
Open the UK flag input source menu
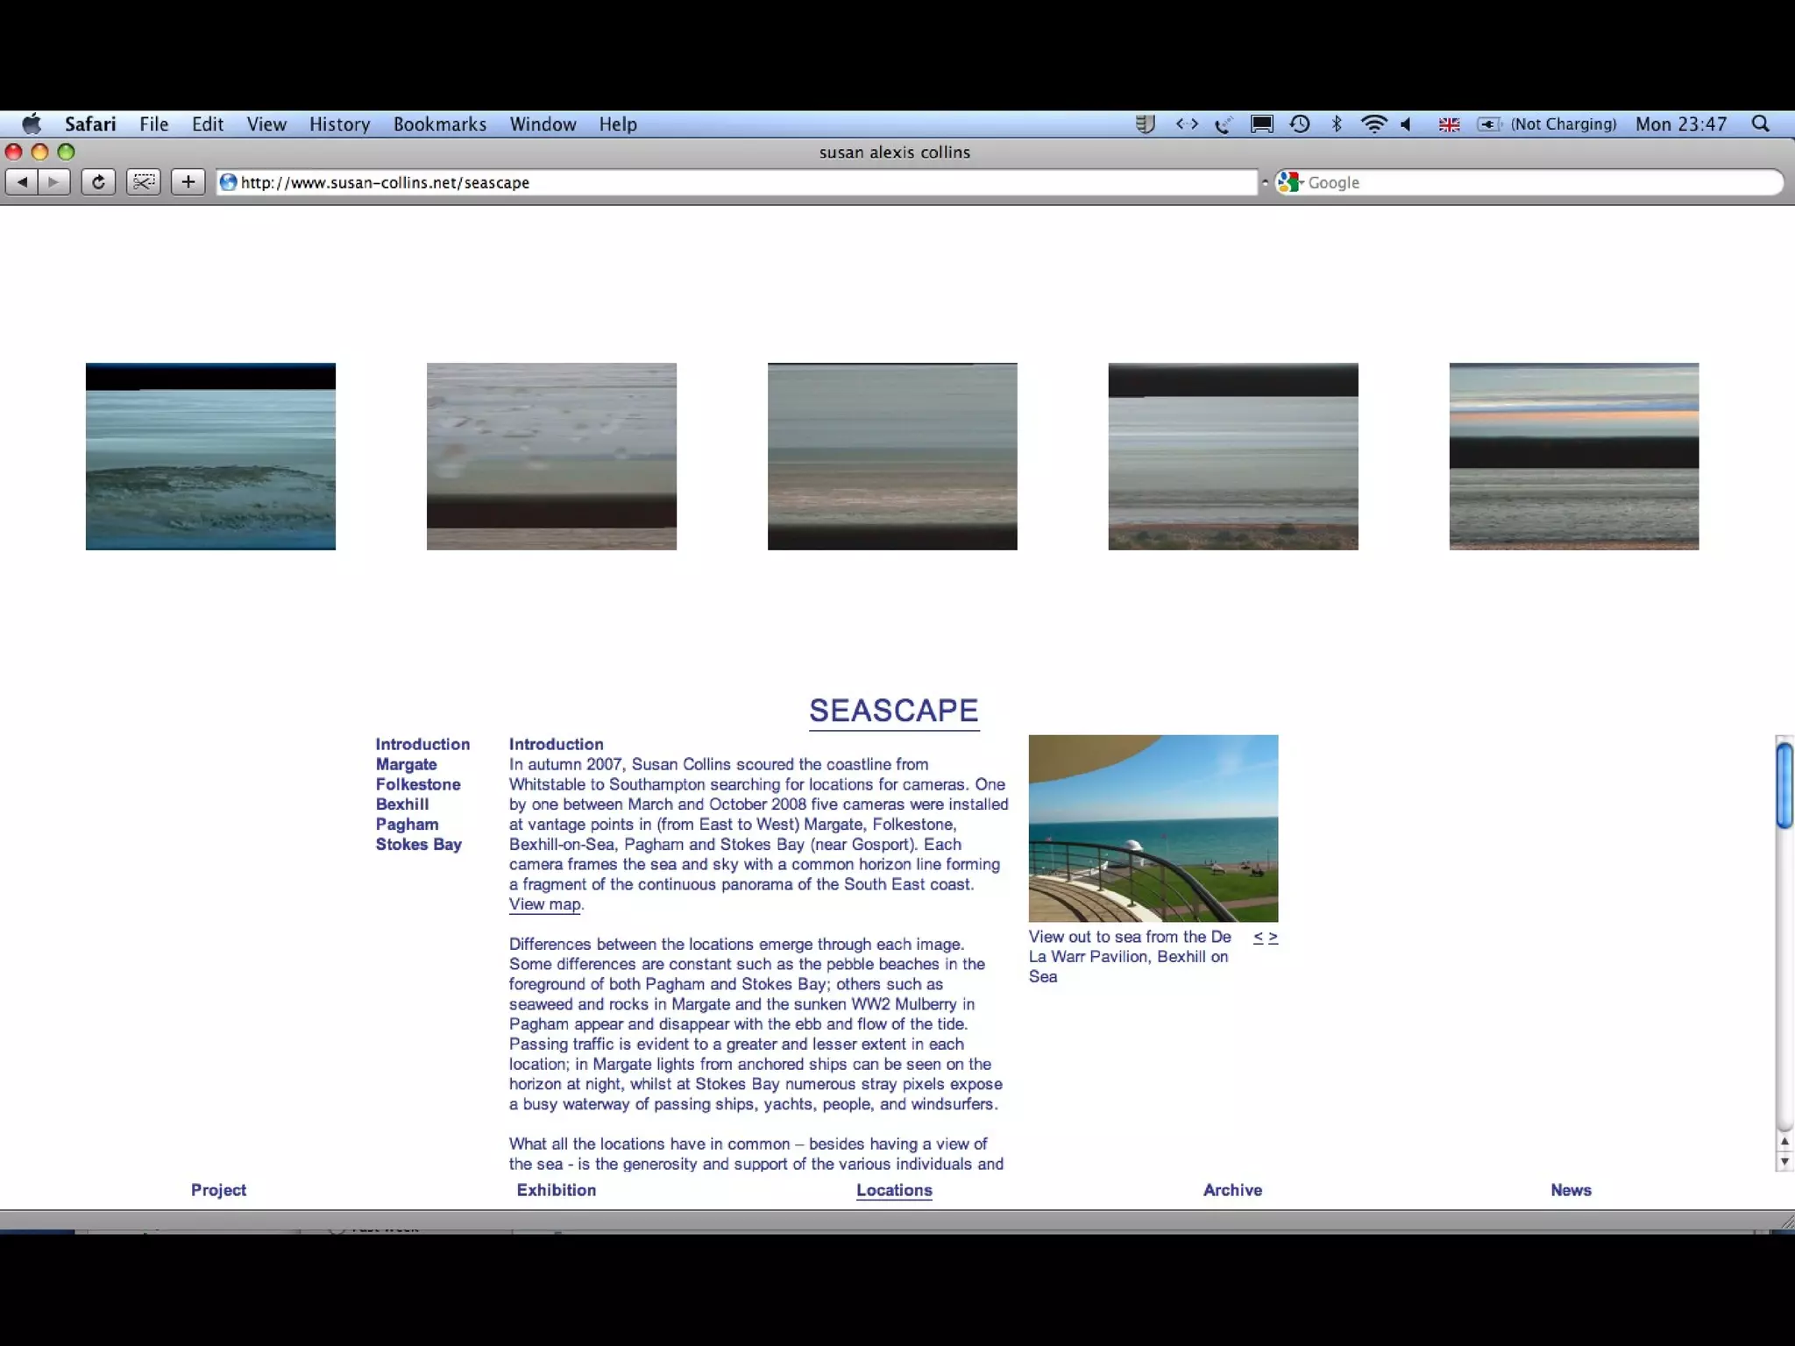pyautogui.click(x=1449, y=124)
